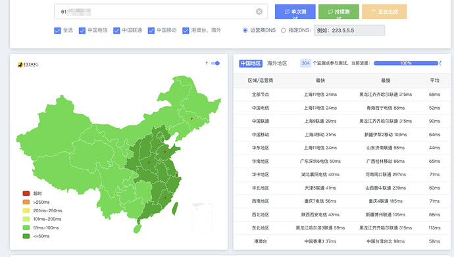Click 天津5联通 41ms cell
The height and width of the screenshot is (257, 454).
coord(320,188)
